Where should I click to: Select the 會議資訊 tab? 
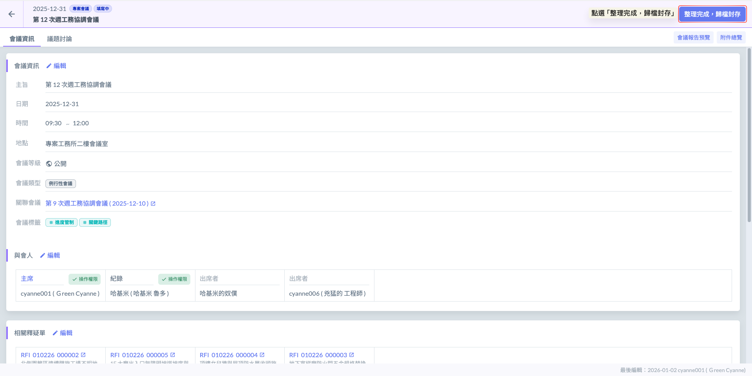(22, 39)
